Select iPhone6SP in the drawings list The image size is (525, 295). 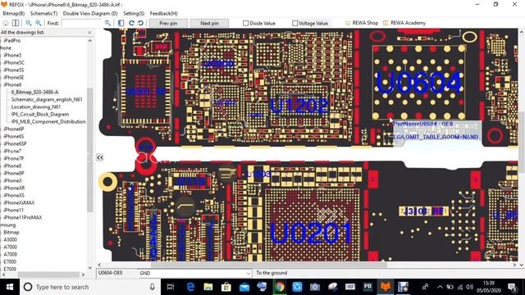(15, 143)
